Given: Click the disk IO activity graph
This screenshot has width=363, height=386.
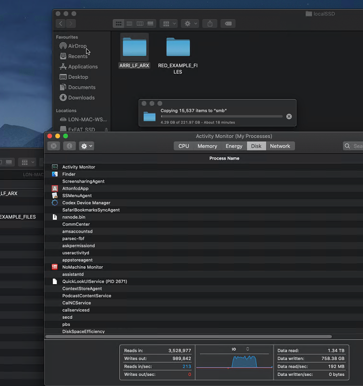Looking at the screenshot, I should coord(234,361).
